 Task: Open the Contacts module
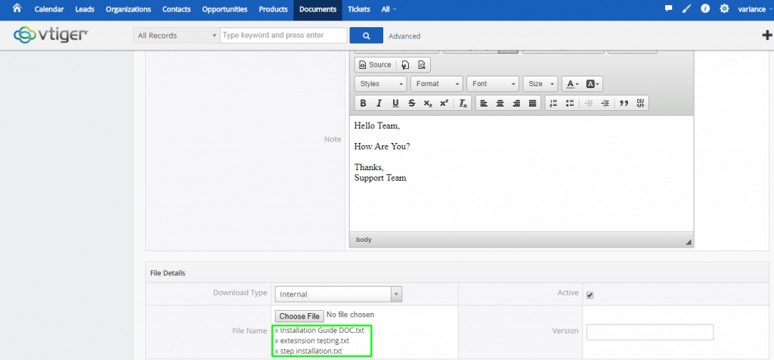coord(178,9)
